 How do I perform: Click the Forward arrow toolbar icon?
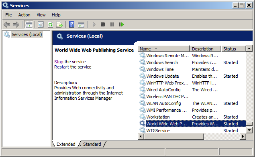point(16,25)
